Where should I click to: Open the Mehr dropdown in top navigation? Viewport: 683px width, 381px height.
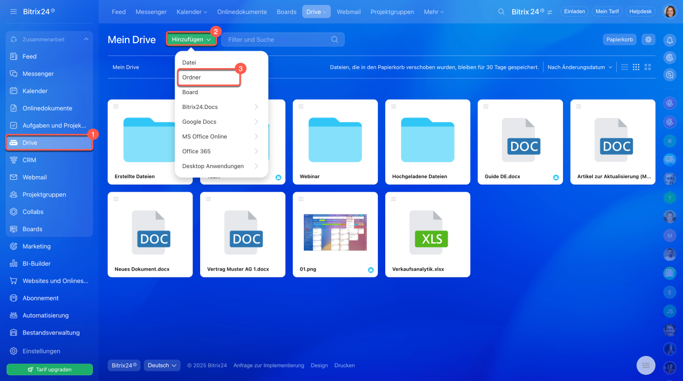pos(433,12)
